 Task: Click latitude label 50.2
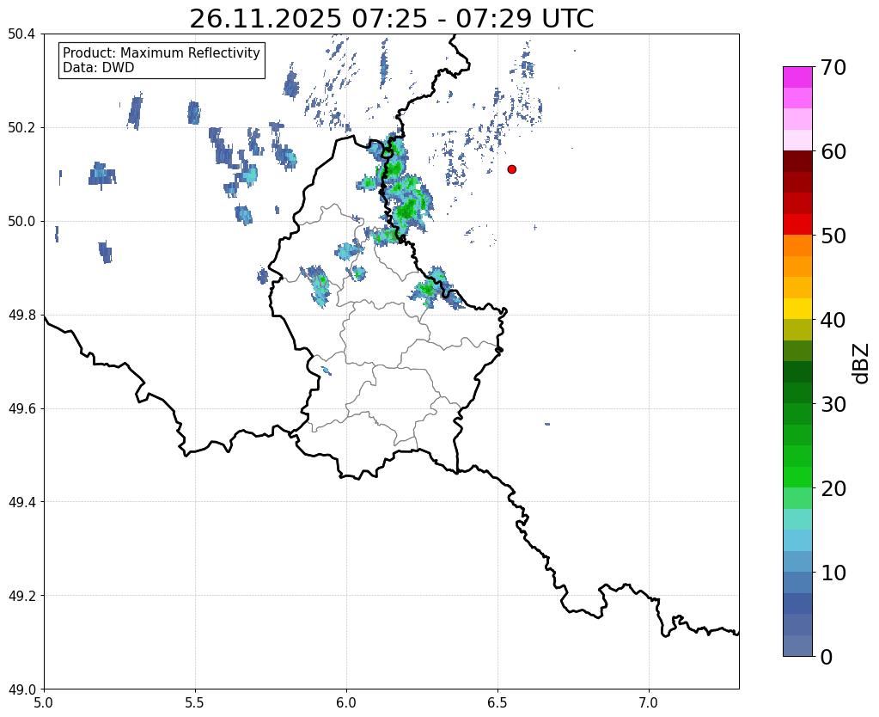pos(21,128)
